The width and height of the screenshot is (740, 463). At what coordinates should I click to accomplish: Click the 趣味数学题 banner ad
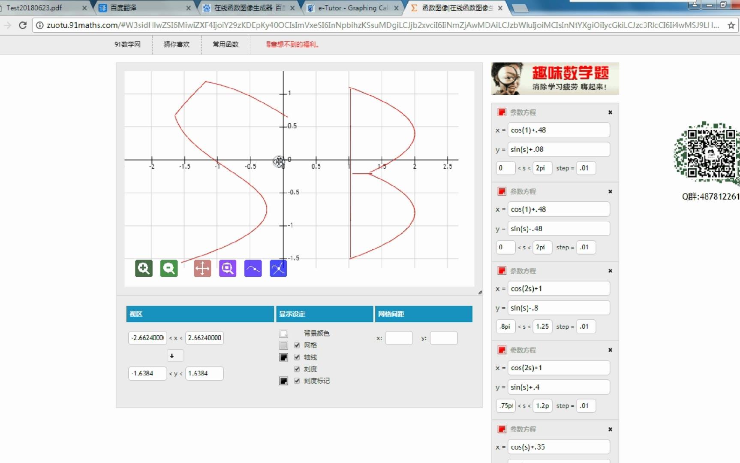click(555, 79)
